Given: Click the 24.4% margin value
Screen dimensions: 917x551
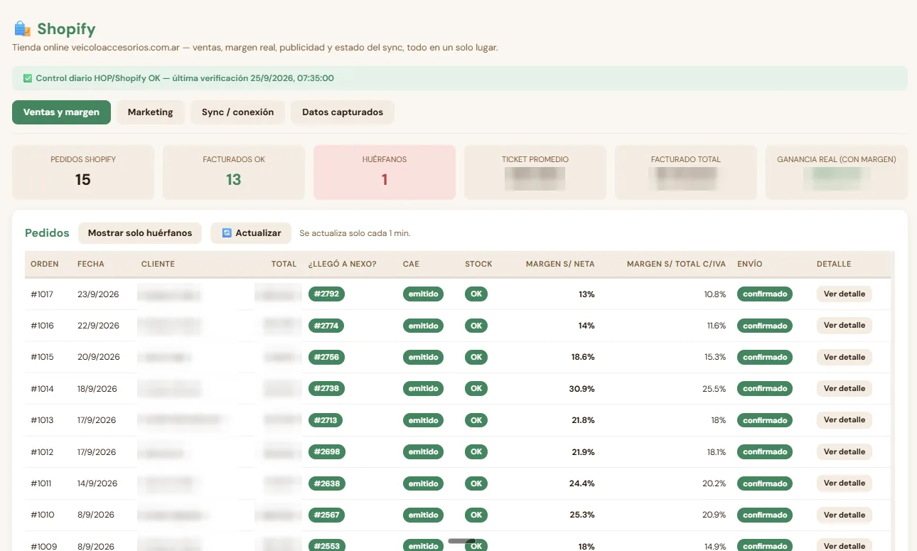Looking at the screenshot, I should tap(582, 483).
